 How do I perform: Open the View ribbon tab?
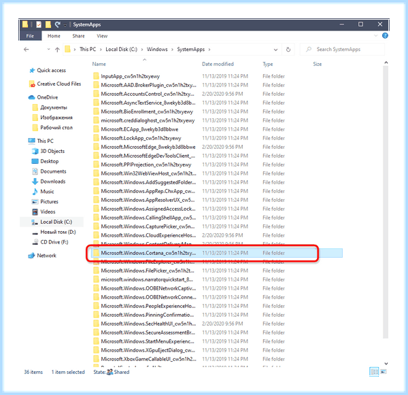tap(102, 36)
